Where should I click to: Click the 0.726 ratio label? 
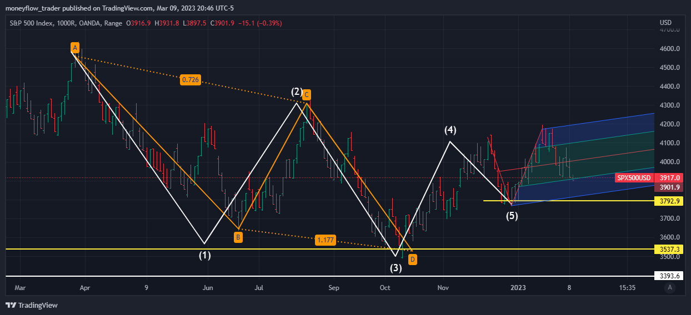(191, 80)
